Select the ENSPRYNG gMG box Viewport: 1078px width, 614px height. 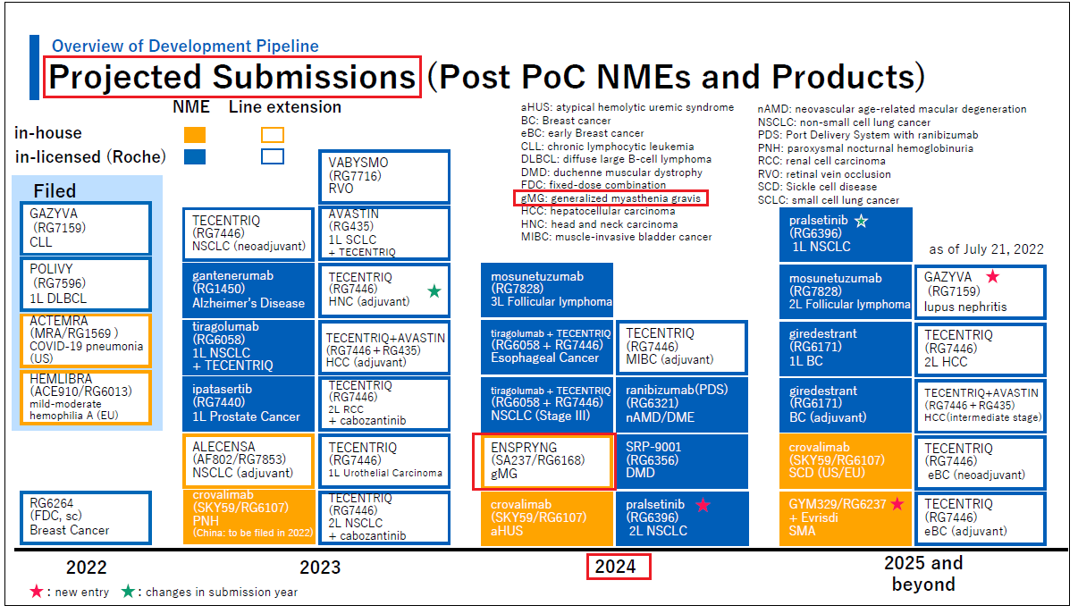(543, 462)
